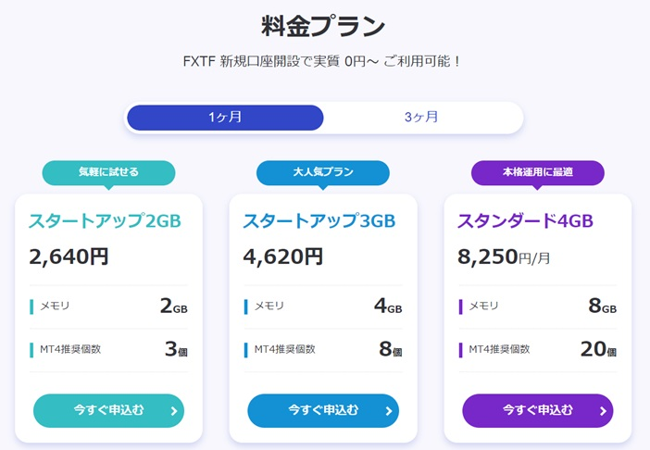Screen dimensions: 650x450
Task: Click the 大人気プラン blue badge
Action: pos(323,173)
